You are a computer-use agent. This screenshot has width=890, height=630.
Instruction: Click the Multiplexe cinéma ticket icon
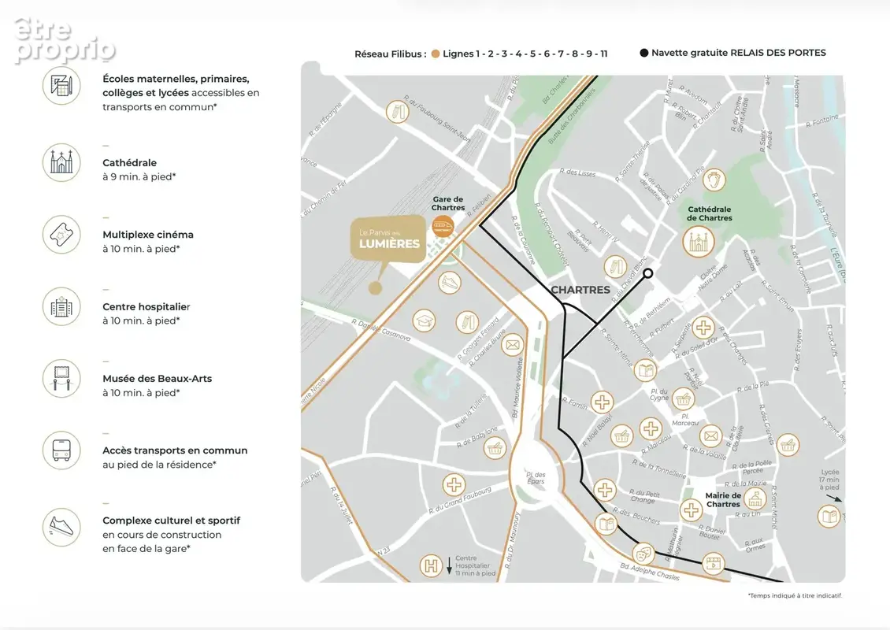click(x=61, y=235)
